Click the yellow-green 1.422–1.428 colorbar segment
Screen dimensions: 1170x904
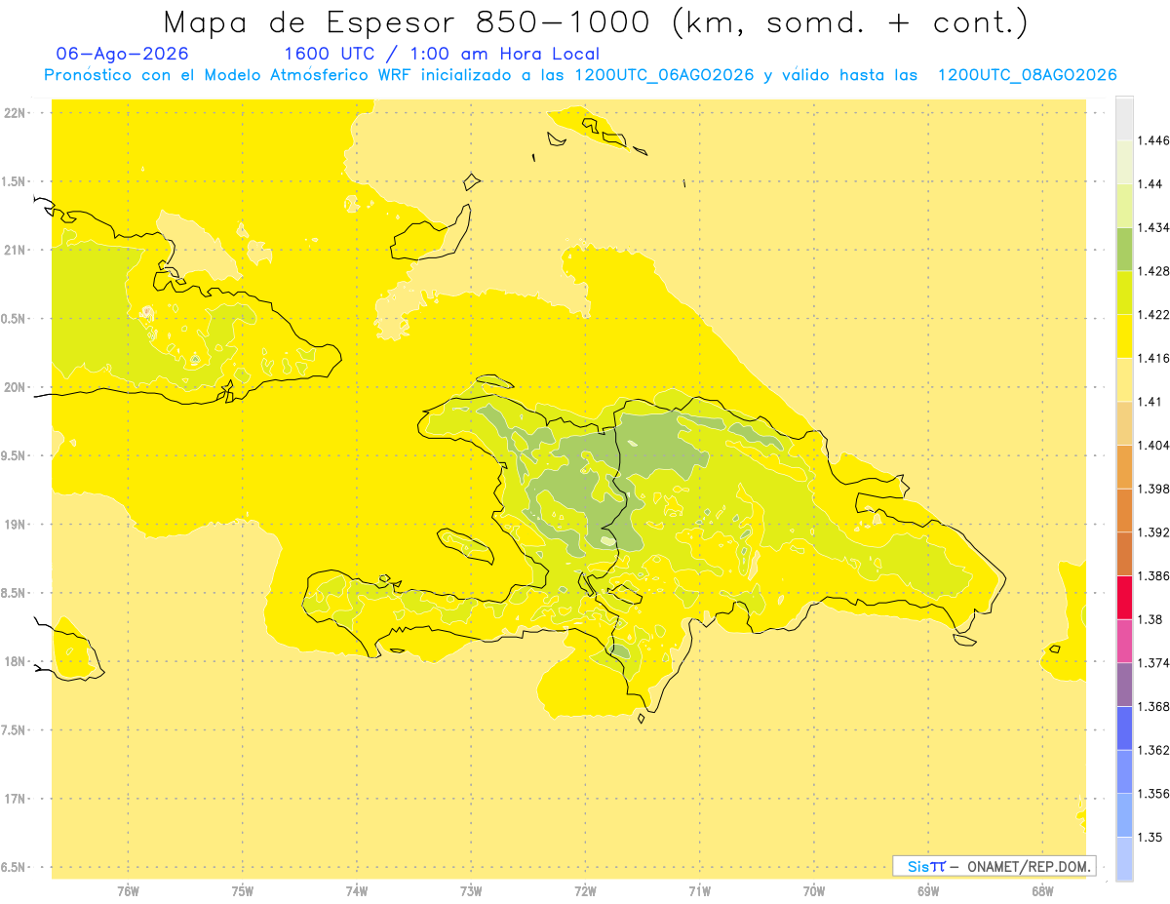point(1124,293)
